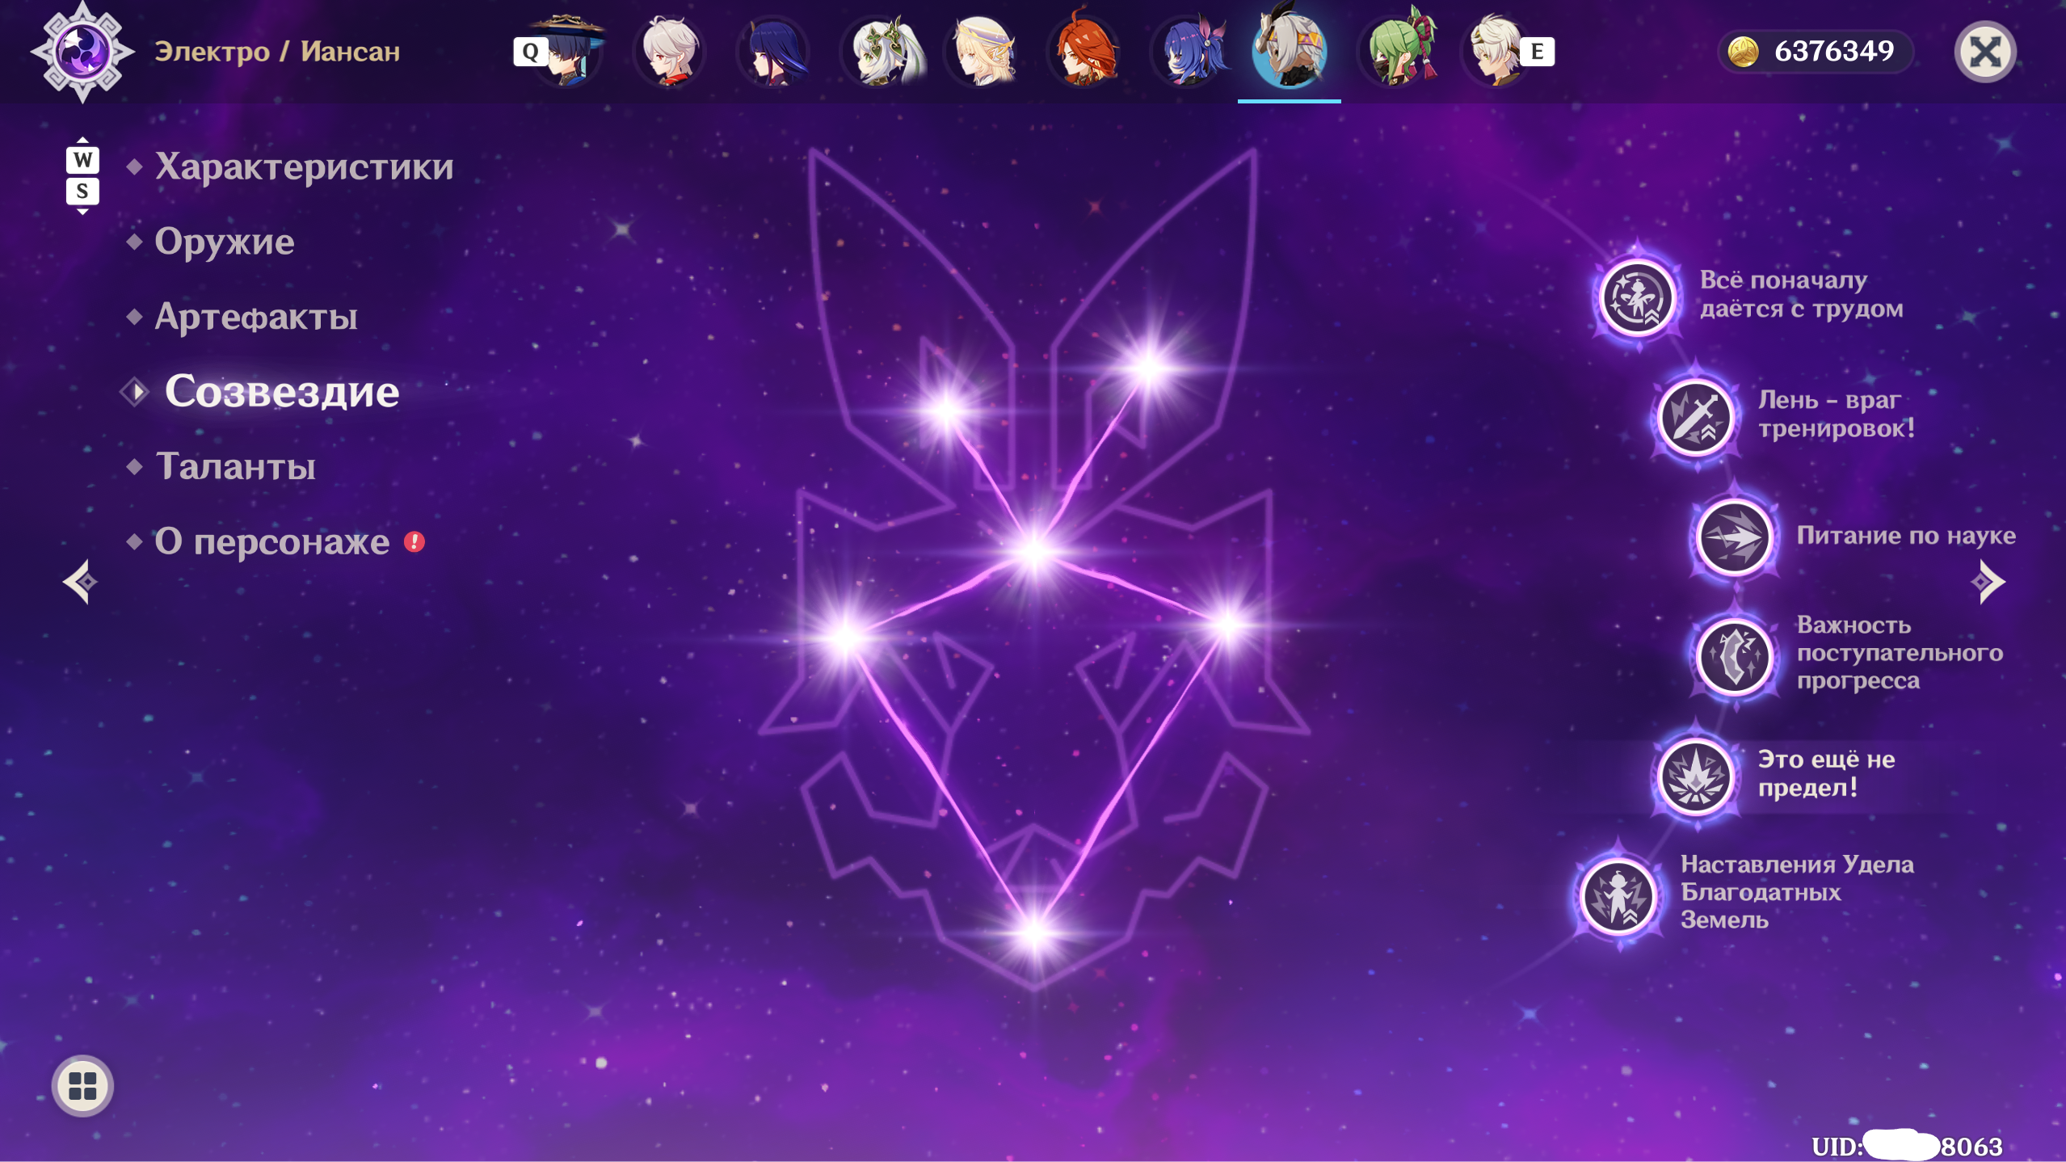The height and width of the screenshot is (1162, 2066).
Task: Select the white-haired red-eyed character portrait
Action: (671, 50)
